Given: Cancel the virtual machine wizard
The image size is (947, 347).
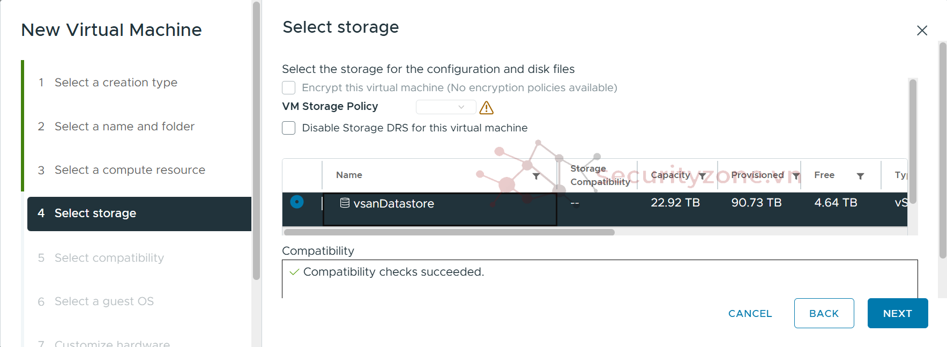Looking at the screenshot, I should (x=750, y=313).
